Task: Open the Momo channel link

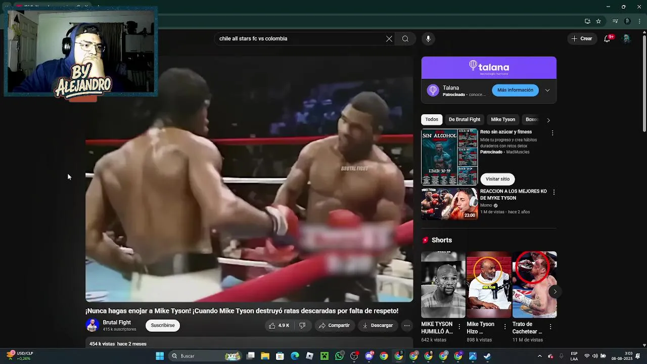Action: [486, 206]
